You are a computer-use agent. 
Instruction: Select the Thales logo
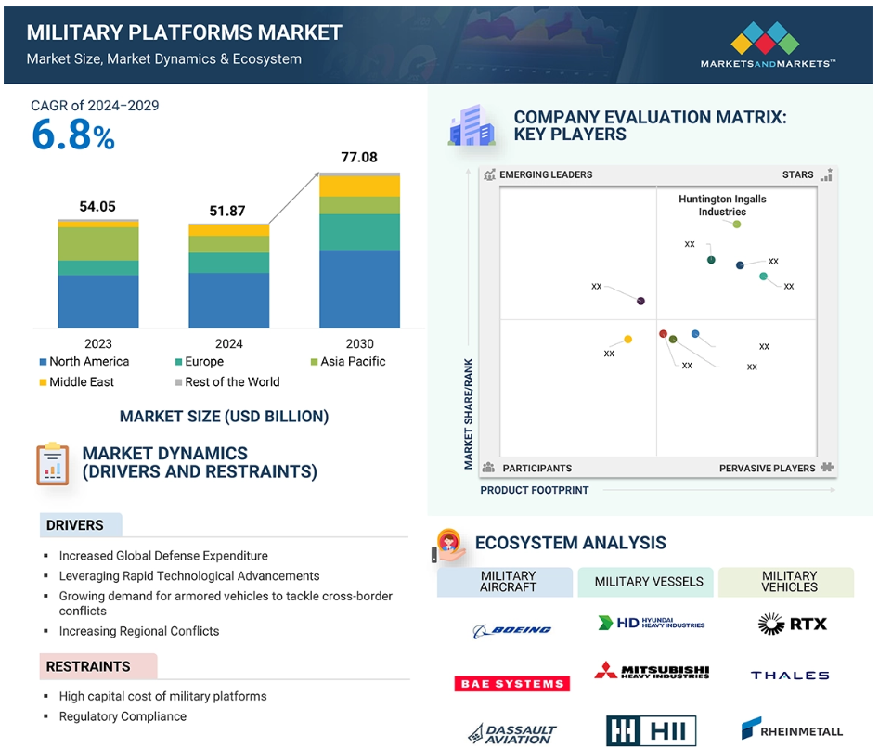(790, 676)
